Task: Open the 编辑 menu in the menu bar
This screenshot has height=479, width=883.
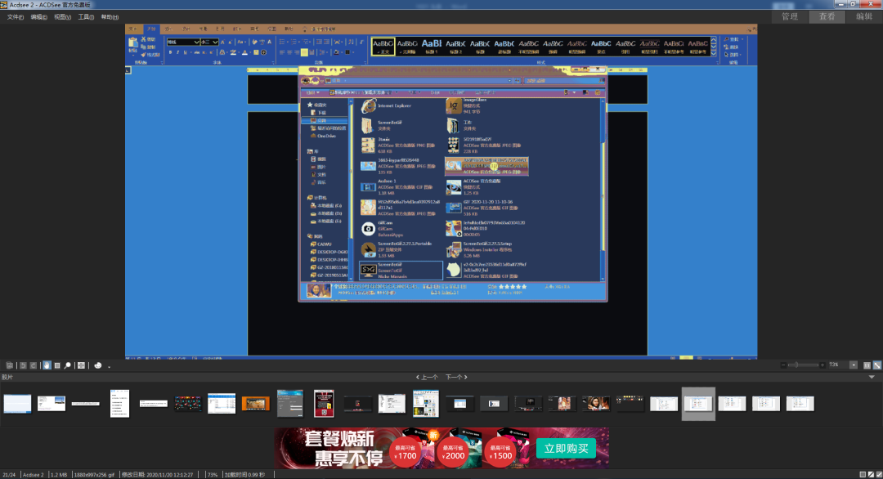Action: pos(39,17)
